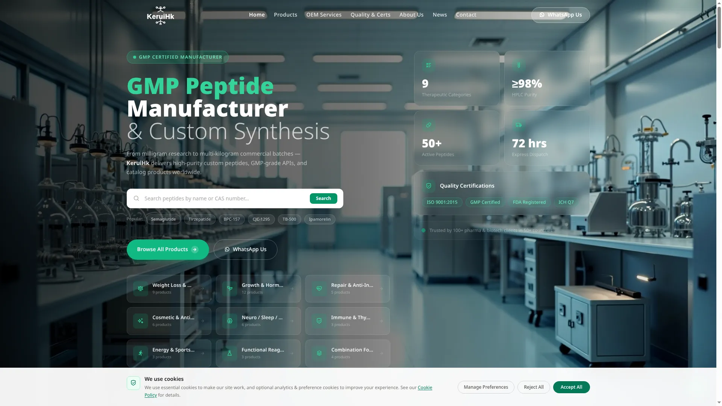Click the Energy & Sports runner icon
The image size is (722, 406).
[x=140, y=353]
